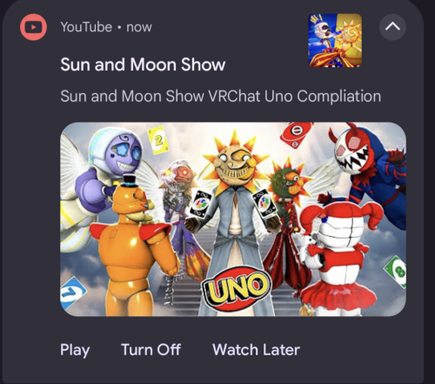Open the Sun and Moon Show title
This screenshot has width=435, height=384.
coord(143,64)
